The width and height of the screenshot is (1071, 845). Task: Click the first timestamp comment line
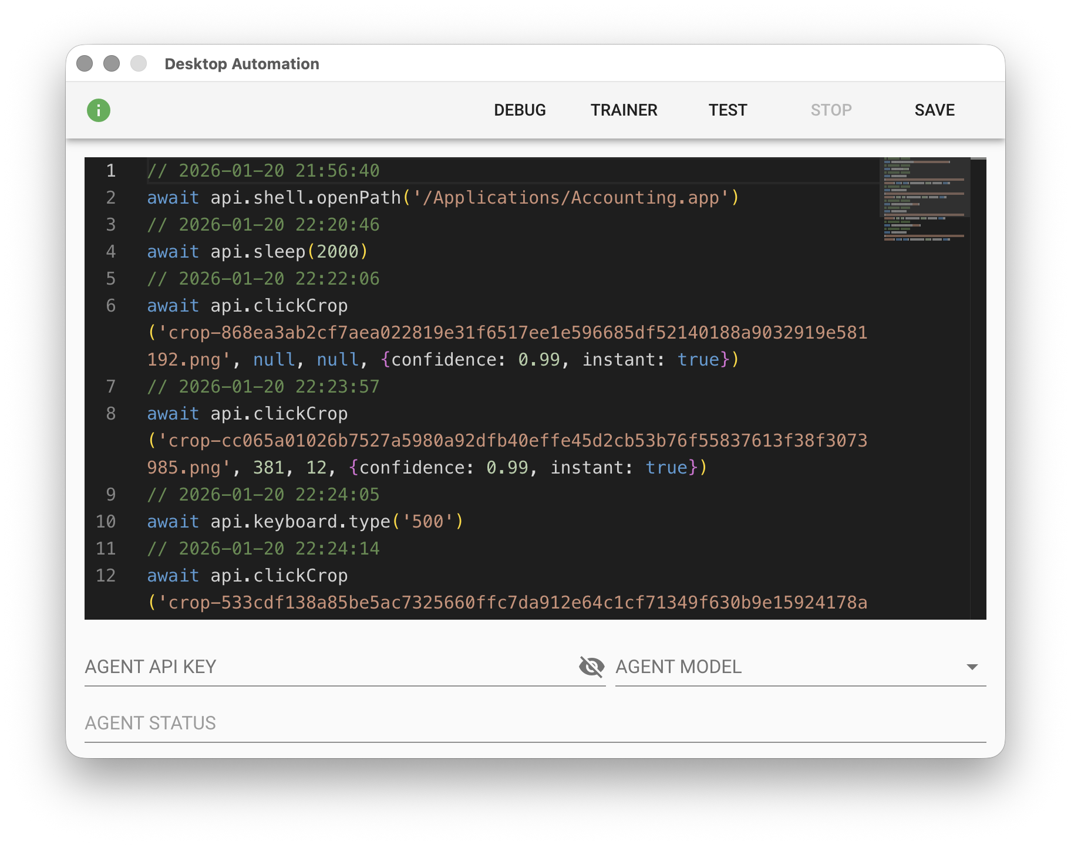tap(263, 171)
